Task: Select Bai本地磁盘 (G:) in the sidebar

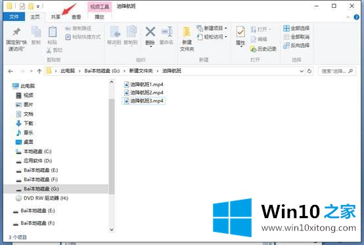Action: tap(56, 189)
